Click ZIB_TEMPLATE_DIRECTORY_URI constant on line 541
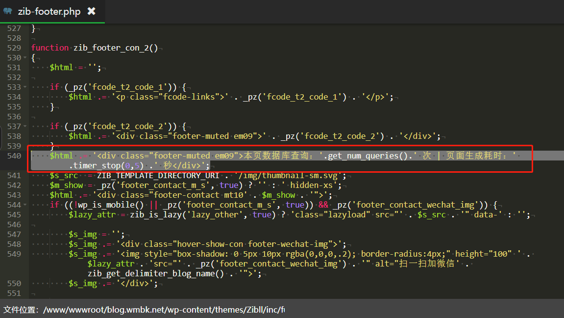 click(x=158, y=175)
